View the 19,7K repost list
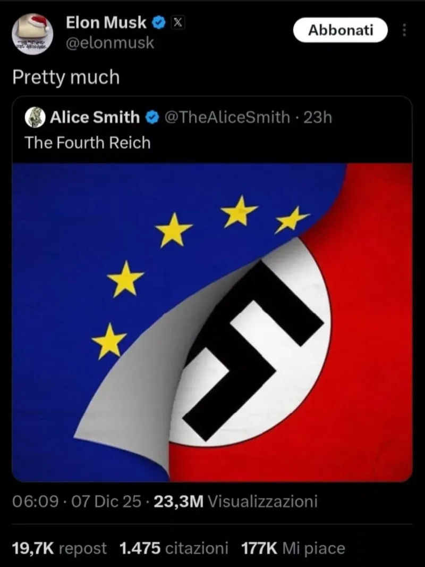The height and width of the screenshot is (567, 425). pos(59,548)
